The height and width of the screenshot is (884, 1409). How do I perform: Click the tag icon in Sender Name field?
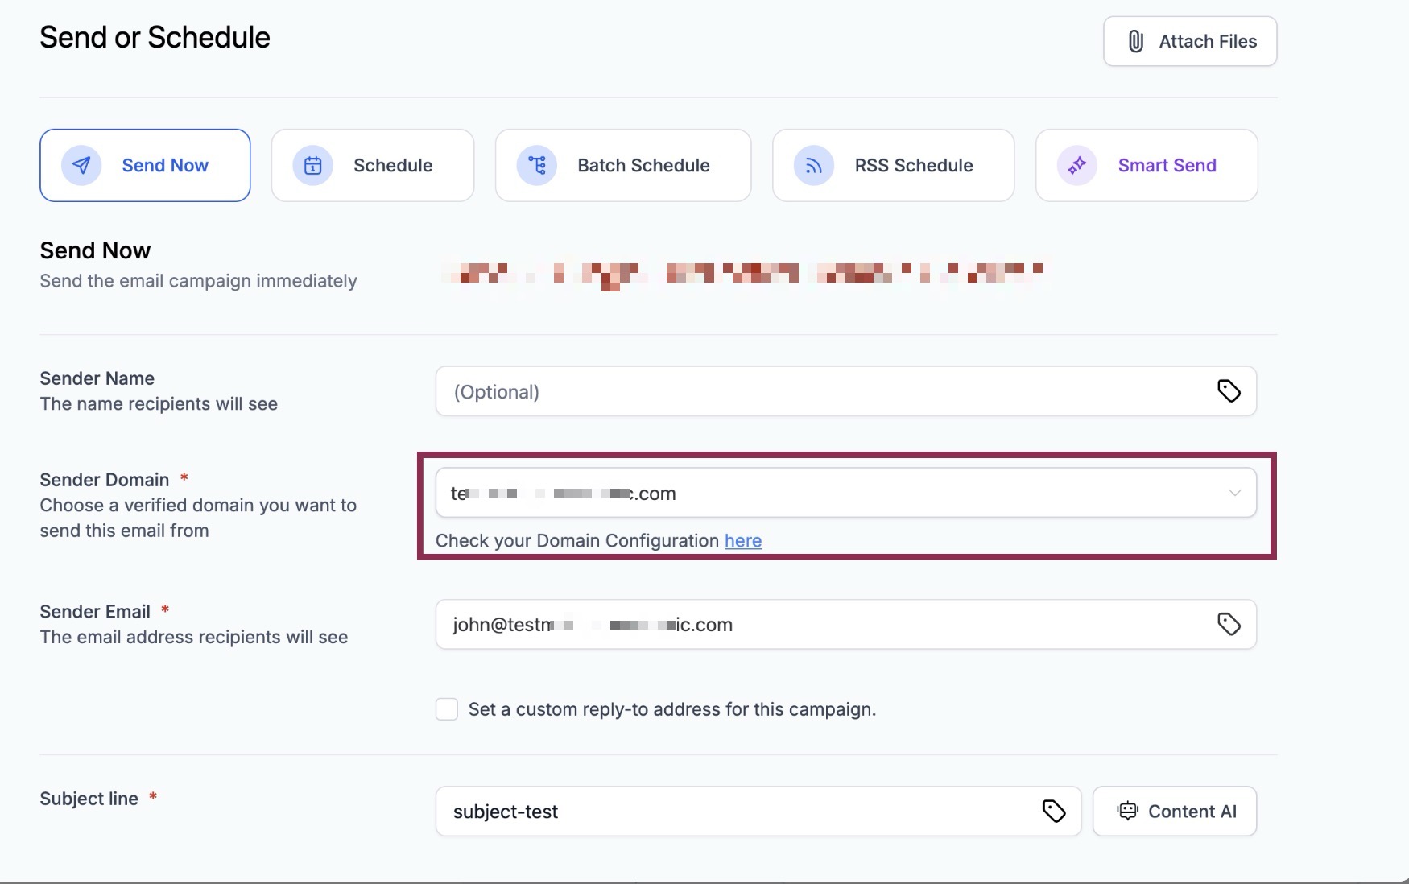click(1229, 391)
